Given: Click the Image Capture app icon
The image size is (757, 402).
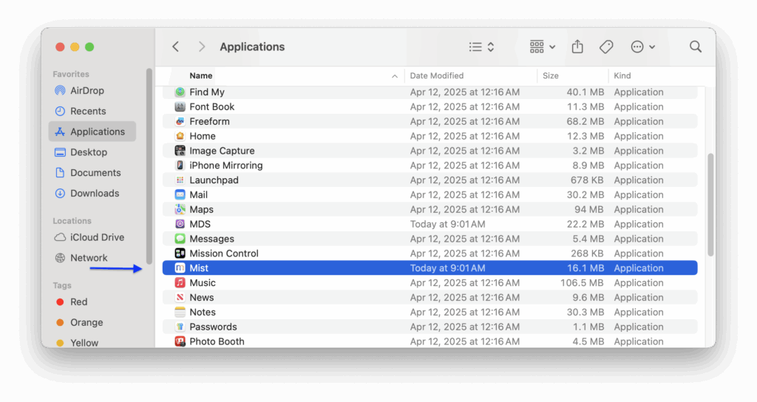Looking at the screenshot, I should point(180,151).
